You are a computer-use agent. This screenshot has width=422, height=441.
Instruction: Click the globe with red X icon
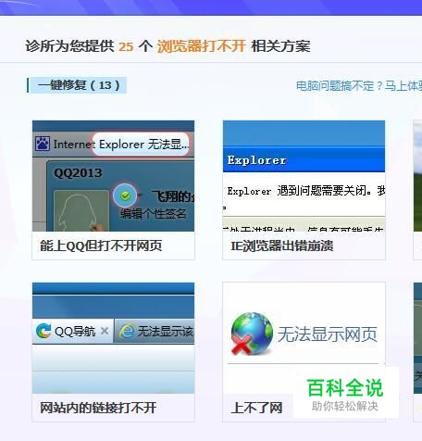coord(252,334)
